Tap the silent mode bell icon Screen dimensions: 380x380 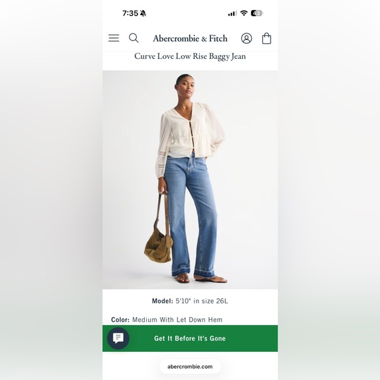point(143,13)
